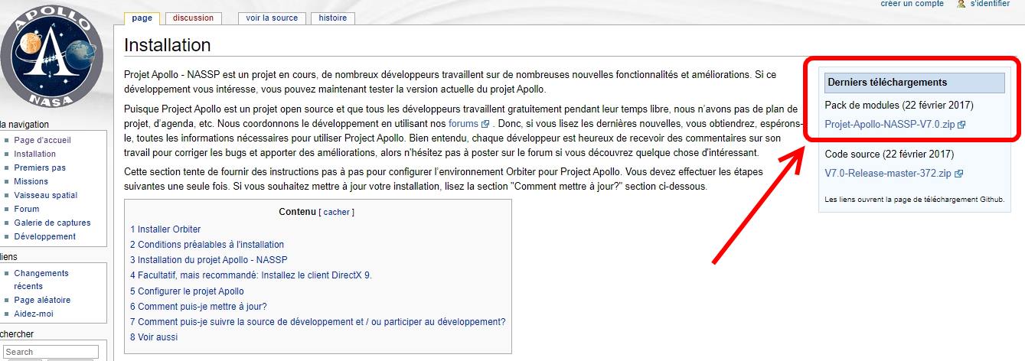Open Vaisseau spatial sidebar link
1025x361 pixels.
click(45, 195)
